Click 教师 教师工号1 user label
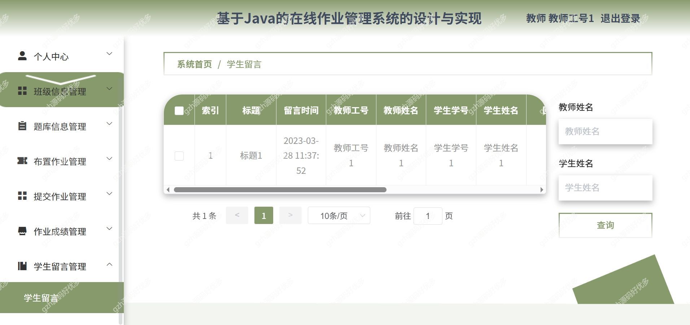This screenshot has height=325, width=690. click(560, 18)
